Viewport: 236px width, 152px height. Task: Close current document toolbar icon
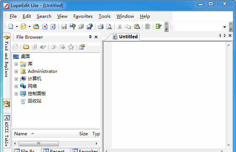[45, 27]
